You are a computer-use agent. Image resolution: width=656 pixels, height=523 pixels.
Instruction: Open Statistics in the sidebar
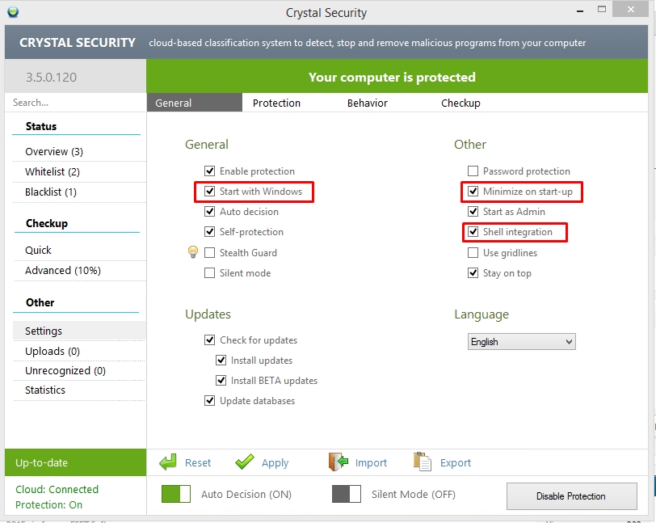[x=45, y=390]
